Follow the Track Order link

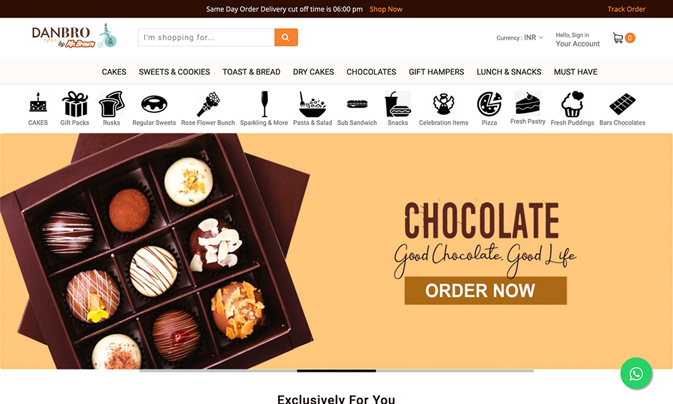pyautogui.click(x=626, y=9)
